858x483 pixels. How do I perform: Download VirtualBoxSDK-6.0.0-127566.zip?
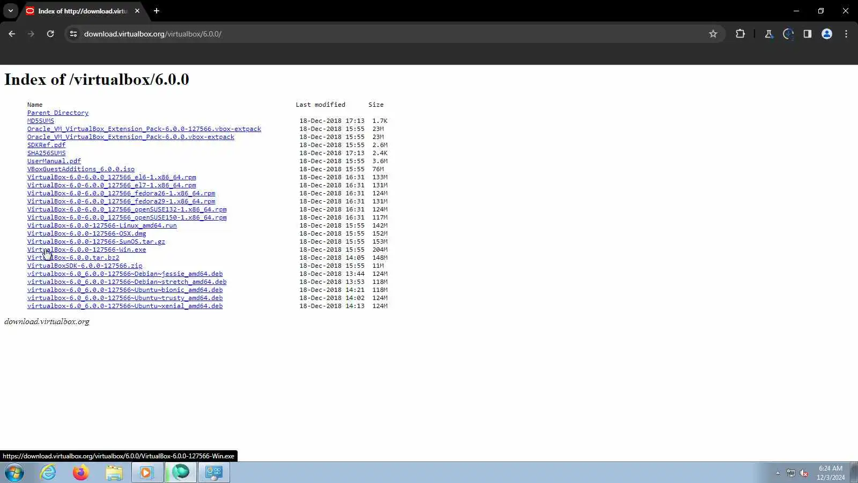pyautogui.click(x=85, y=266)
